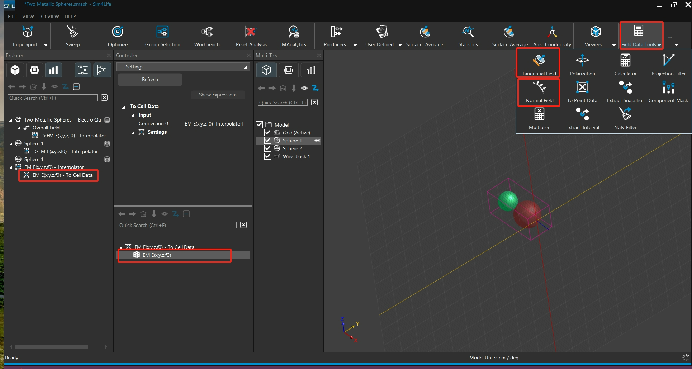Click the NaN Filter icon

point(625,115)
